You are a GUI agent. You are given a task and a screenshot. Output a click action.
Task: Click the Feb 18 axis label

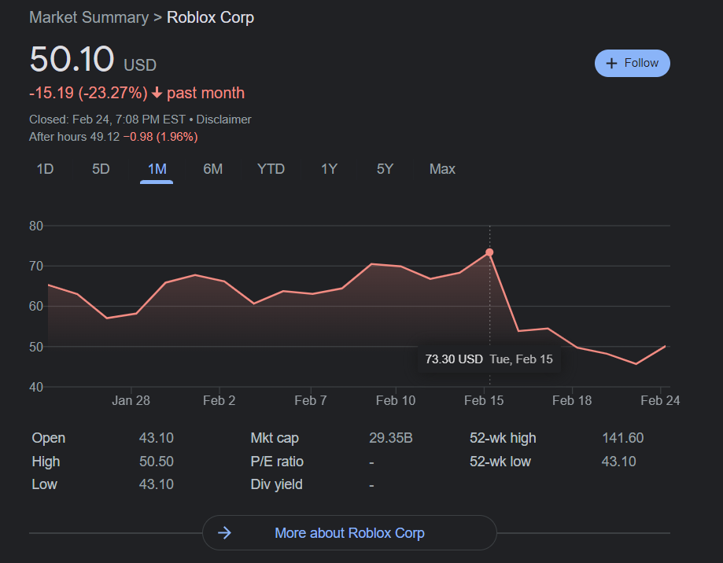[572, 400]
